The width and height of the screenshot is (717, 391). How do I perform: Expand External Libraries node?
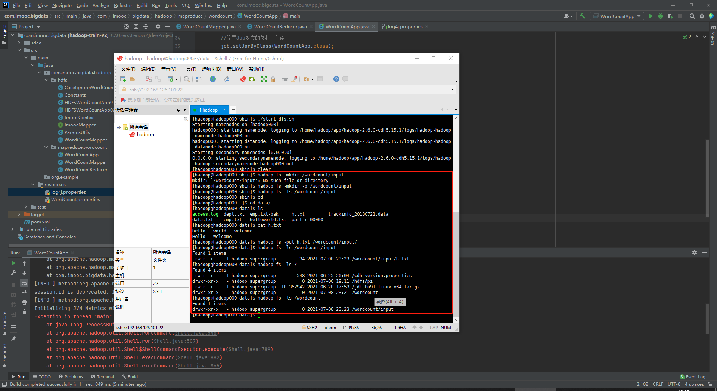[12, 229]
